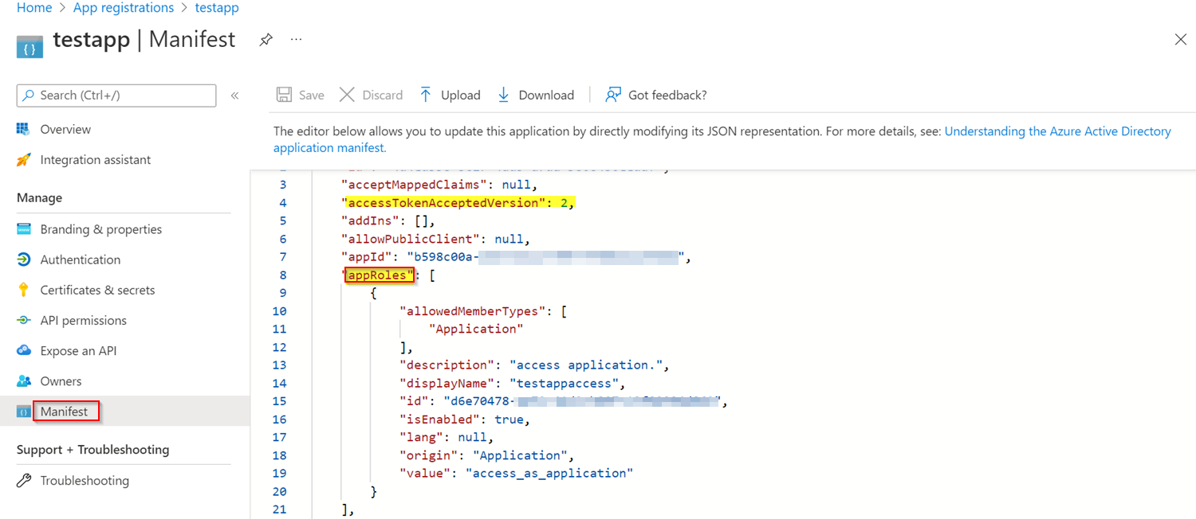This screenshot has height=519, width=1196.
Task: Click the "lang": null line
Action: coord(447,438)
